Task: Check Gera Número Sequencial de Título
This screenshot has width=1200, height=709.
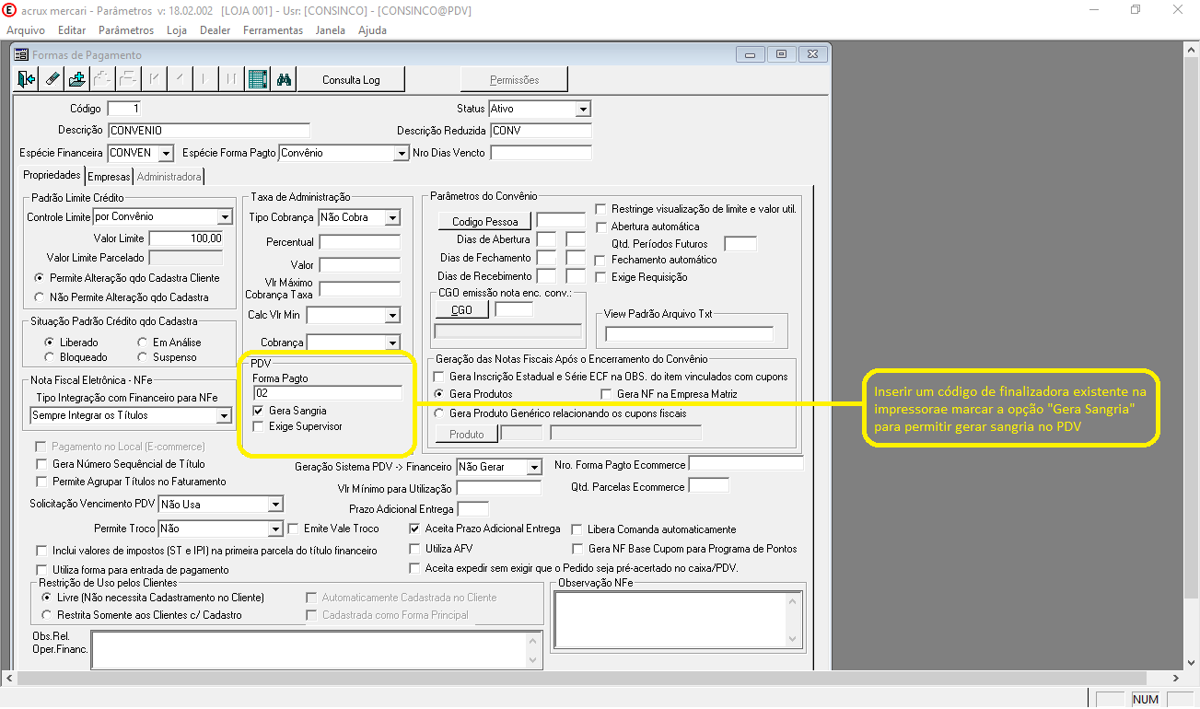Action: pyautogui.click(x=41, y=464)
